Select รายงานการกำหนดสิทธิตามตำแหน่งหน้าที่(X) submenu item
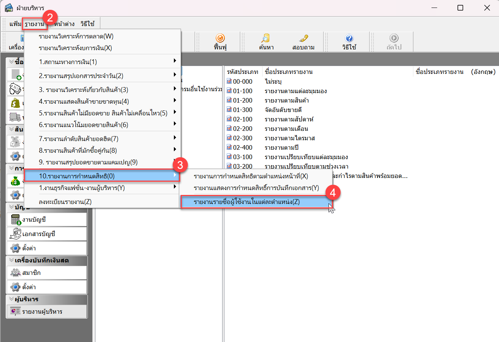 (x=256, y=176)
